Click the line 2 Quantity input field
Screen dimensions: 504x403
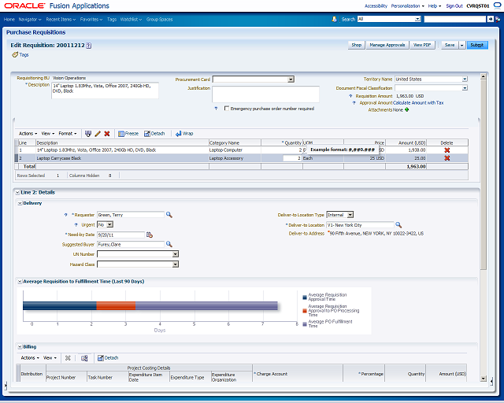point(292,158)
